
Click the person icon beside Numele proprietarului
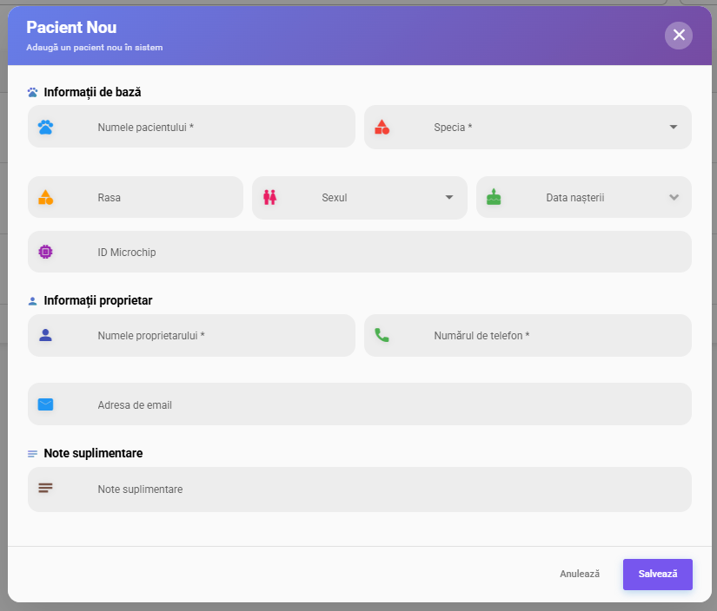click(x=45, y=335)
